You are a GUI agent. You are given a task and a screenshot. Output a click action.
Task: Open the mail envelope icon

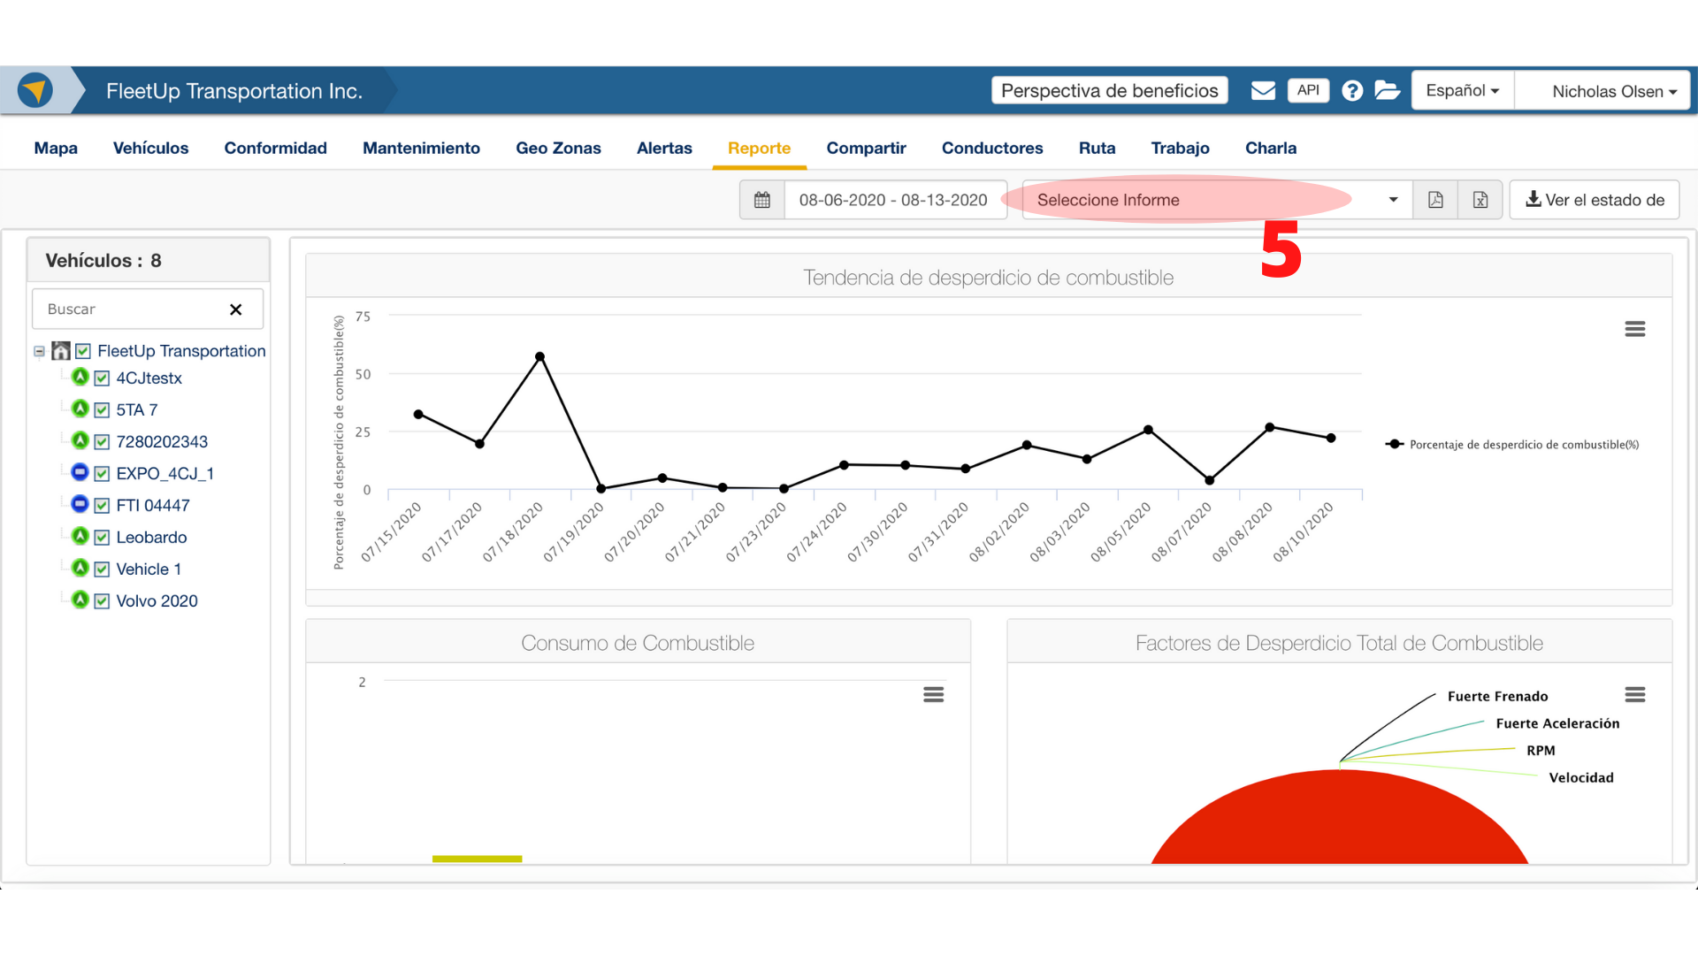pos(1263,90)
